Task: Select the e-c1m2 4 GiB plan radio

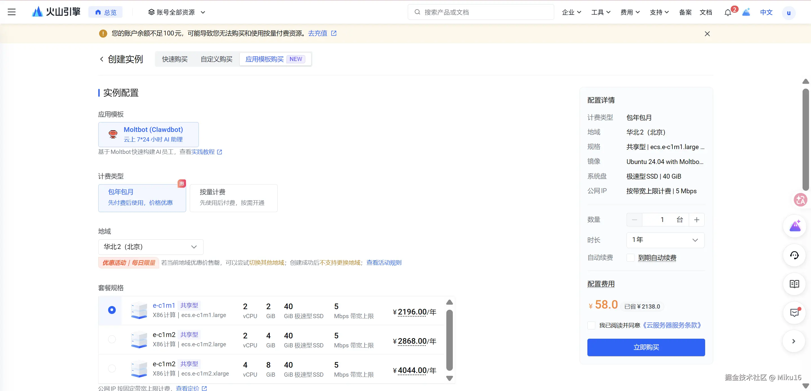Action: click(112, 339)
